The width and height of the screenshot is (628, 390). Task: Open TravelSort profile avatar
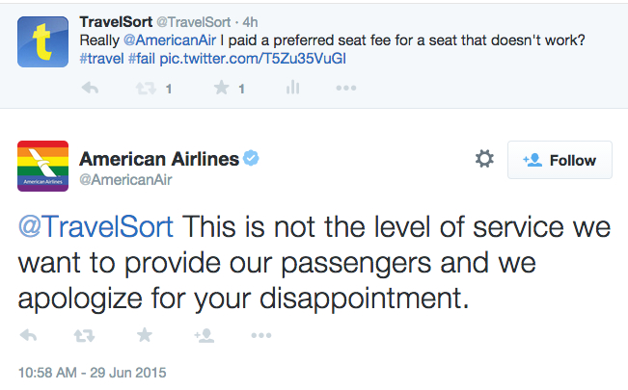click(x=42, y=41)
